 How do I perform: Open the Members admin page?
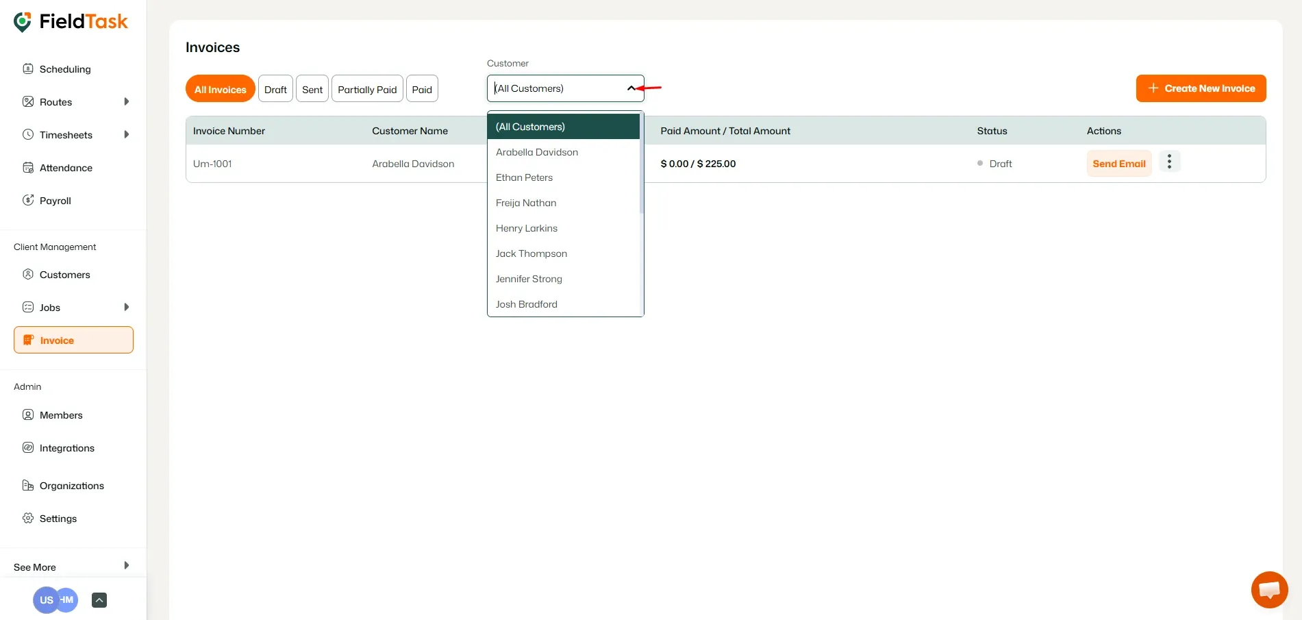pyautogui.click(x=61, y=414)
